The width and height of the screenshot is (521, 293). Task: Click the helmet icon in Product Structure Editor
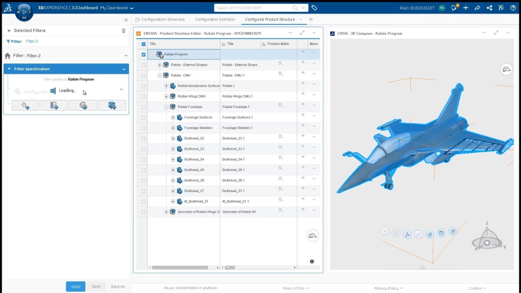(x=313, y=236)
